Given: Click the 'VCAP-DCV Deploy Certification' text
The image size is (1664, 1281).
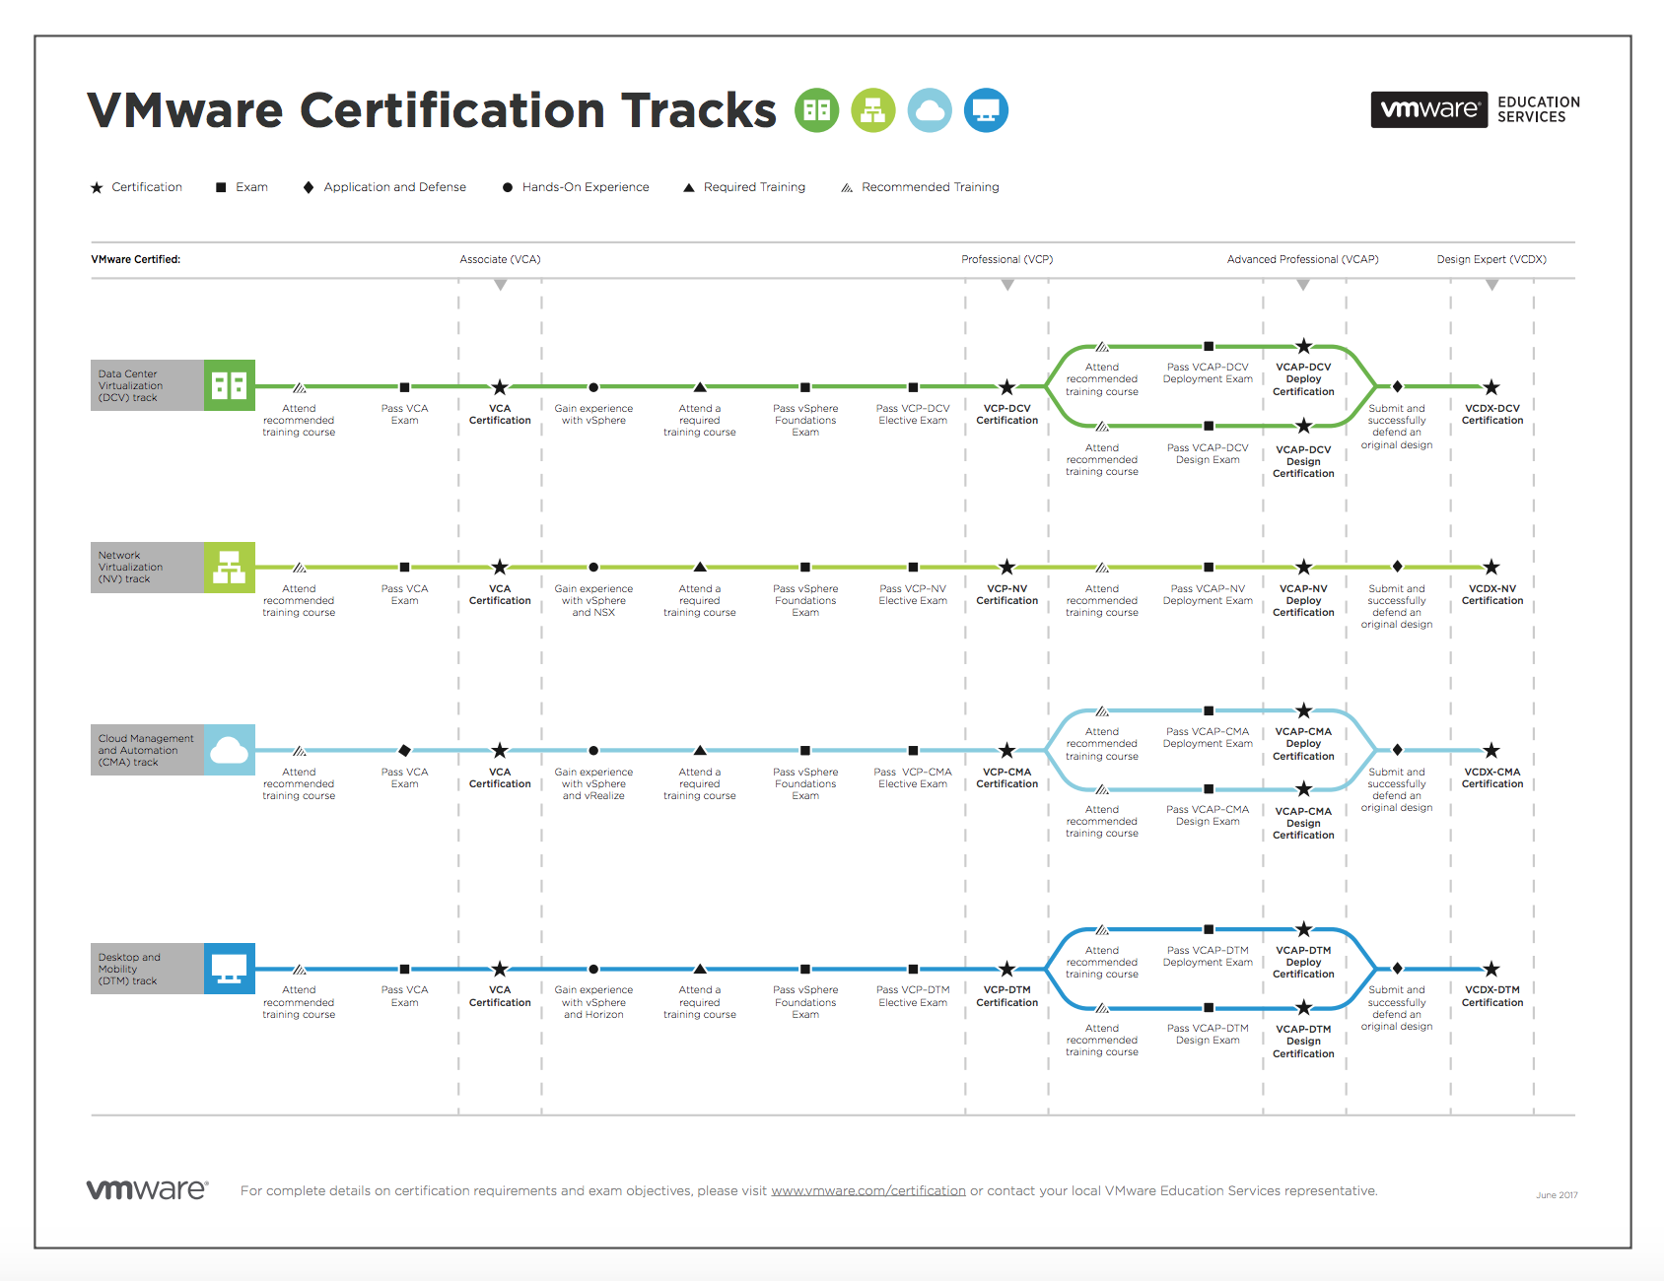Looking at the screenshot, I should (1303, 379).
